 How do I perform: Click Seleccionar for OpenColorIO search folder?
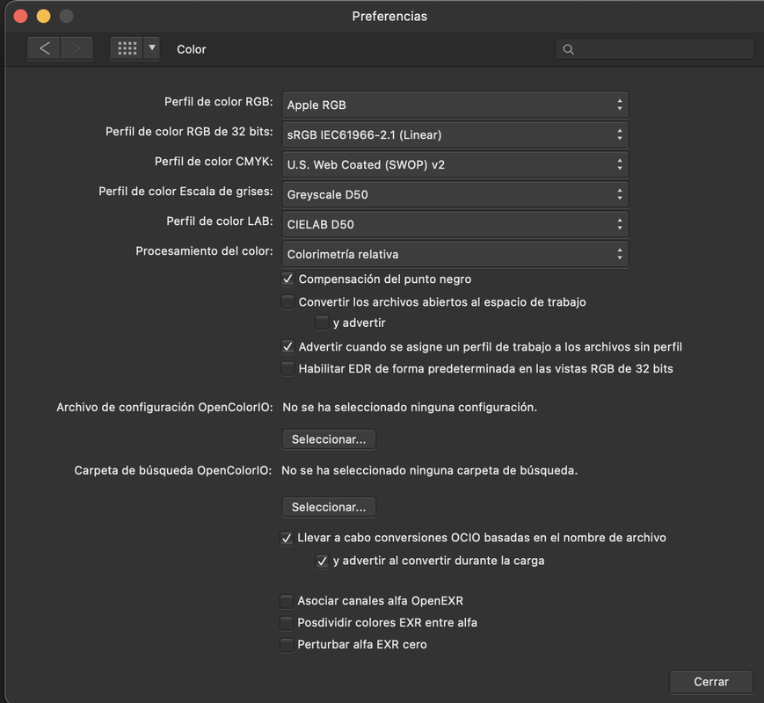pyautogui.click(x=329, y=507)
